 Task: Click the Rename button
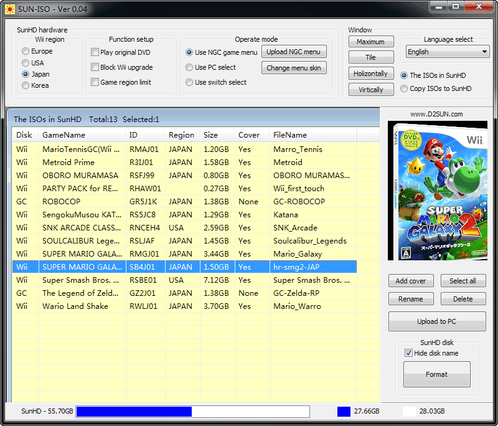(x=411, y=299)
